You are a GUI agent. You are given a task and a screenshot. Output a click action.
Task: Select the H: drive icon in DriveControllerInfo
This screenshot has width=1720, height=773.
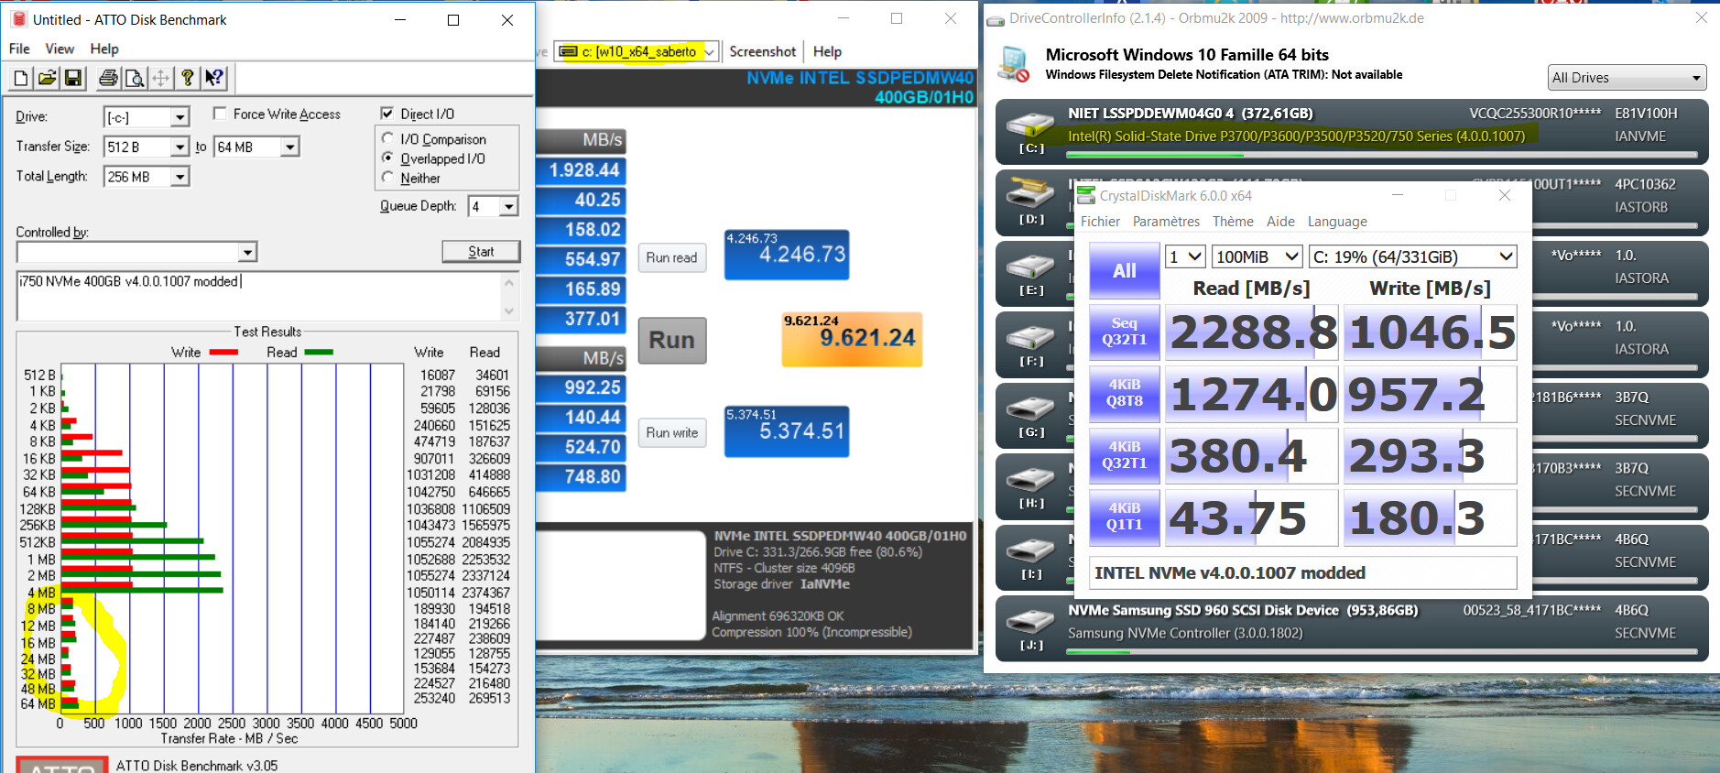[1031, 479]
